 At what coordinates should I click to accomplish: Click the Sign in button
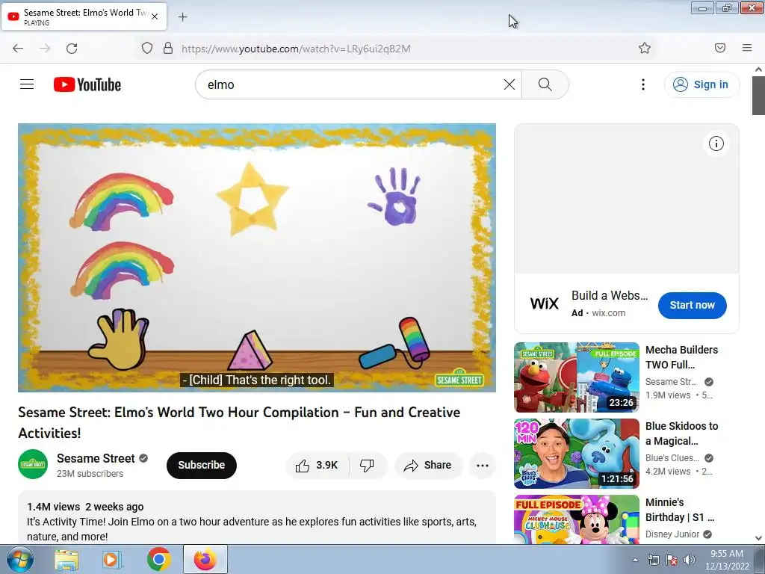coord(701,84)
